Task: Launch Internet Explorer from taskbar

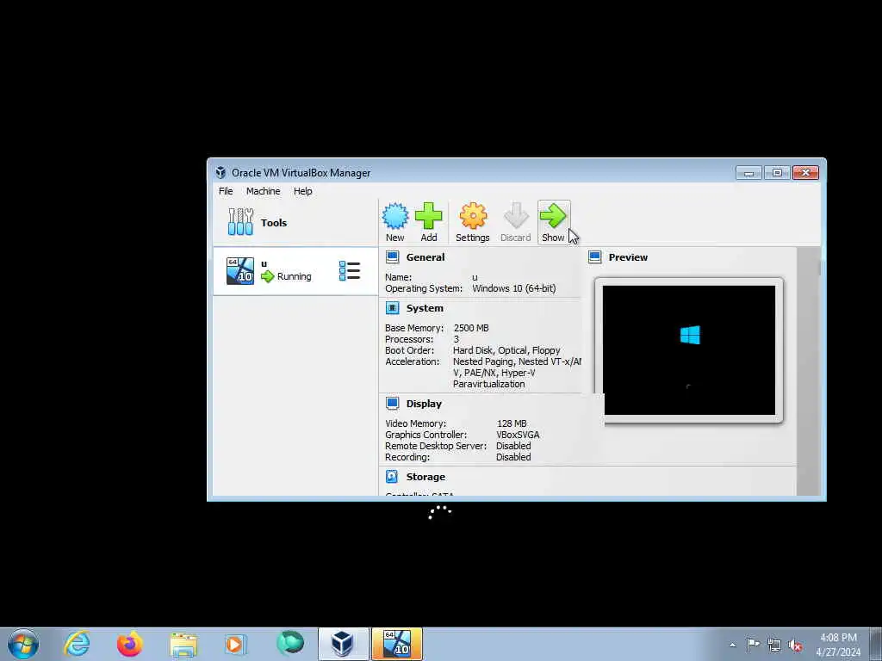Action: (77, 644)
